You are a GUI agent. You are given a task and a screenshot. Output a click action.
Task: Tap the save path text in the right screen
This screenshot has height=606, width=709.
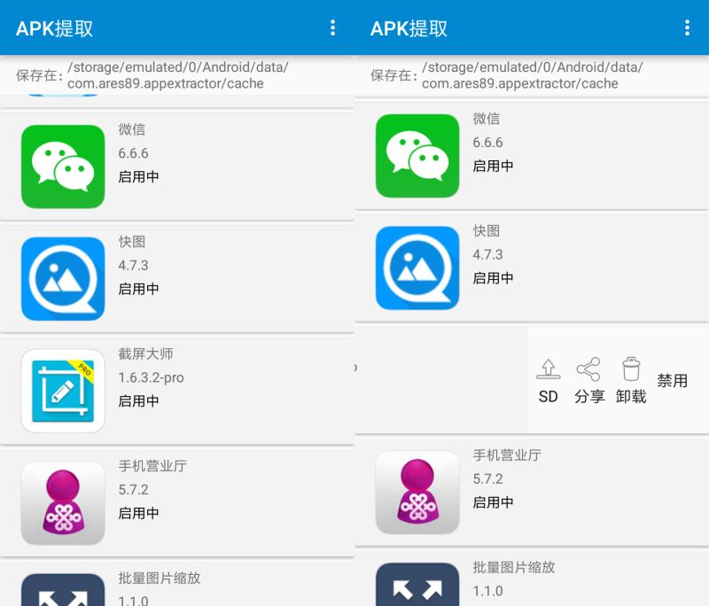coord(533,75)
